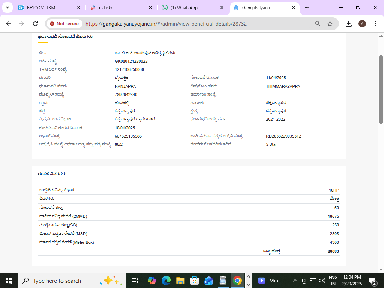
Task: Open the downloads icon
Action: (x=349, y=24)
